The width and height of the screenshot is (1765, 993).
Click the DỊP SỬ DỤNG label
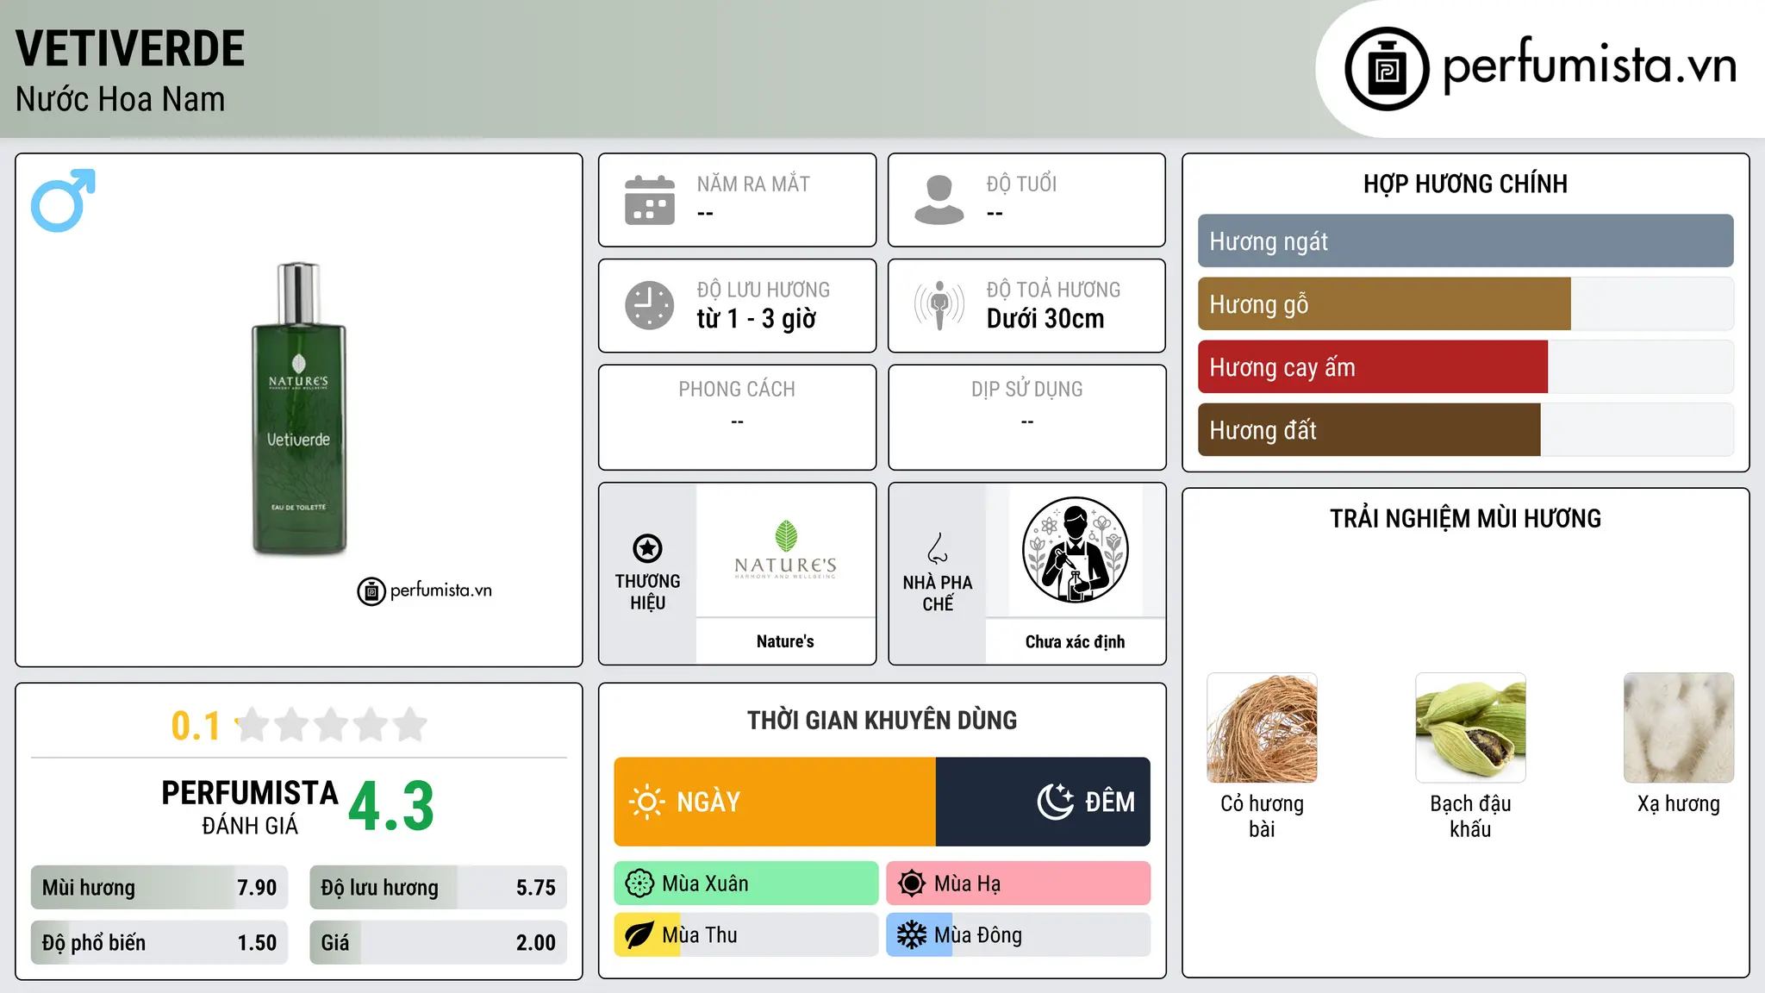coord(1027,390)
